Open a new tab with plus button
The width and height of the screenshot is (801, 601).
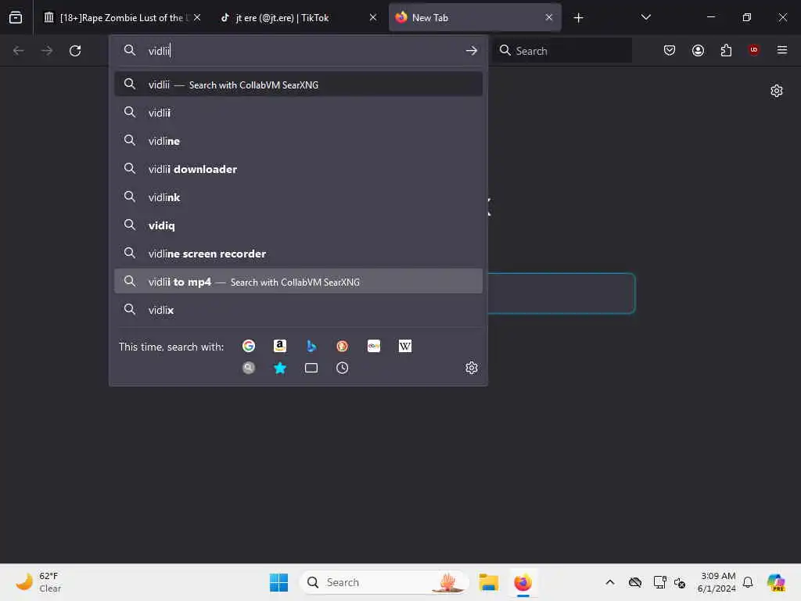pyautogui.click(x=578, y=18)
